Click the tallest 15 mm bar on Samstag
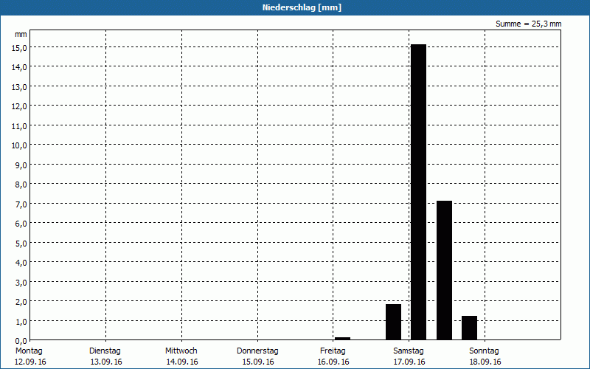This screenshot has height=369, width=590. pyautogui.click(x=418, y=192)
